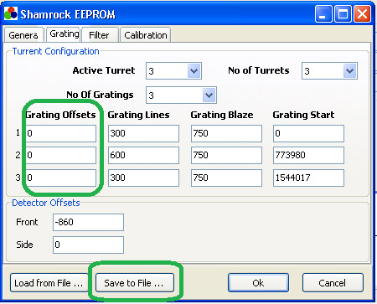
Task: Open the Filter tab
Action: click(100, 35)
